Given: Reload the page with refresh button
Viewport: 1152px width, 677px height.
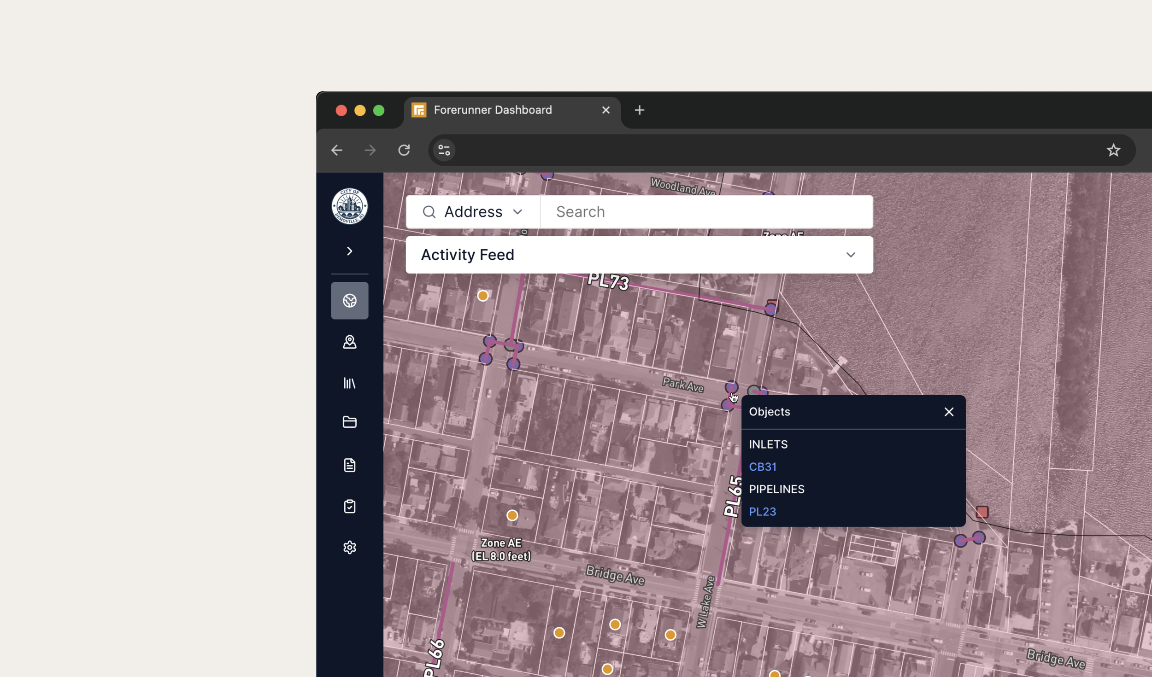Looking at the screenshot, I should (x=404, y=150).
